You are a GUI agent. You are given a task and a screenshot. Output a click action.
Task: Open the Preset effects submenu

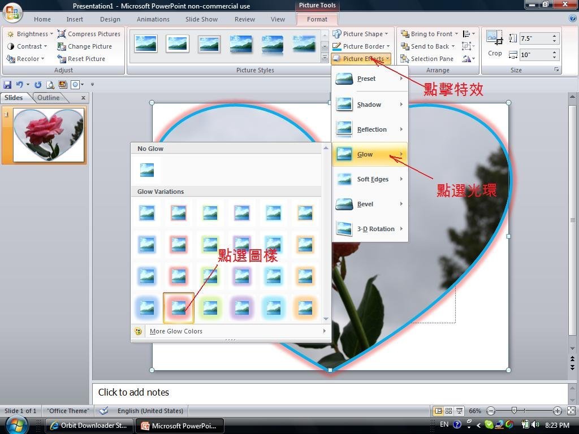pyautogui.click(x=370, y=79)
